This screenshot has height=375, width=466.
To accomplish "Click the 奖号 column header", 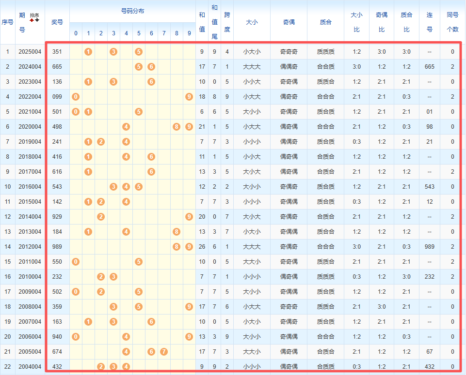I will click(x=57, y=22).
